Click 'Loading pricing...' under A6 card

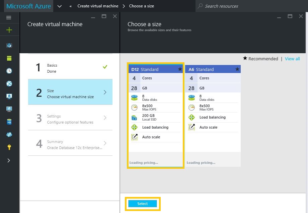pos(201,163)
